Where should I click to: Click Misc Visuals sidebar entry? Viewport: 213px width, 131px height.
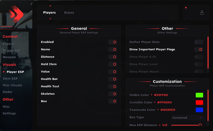12,85
